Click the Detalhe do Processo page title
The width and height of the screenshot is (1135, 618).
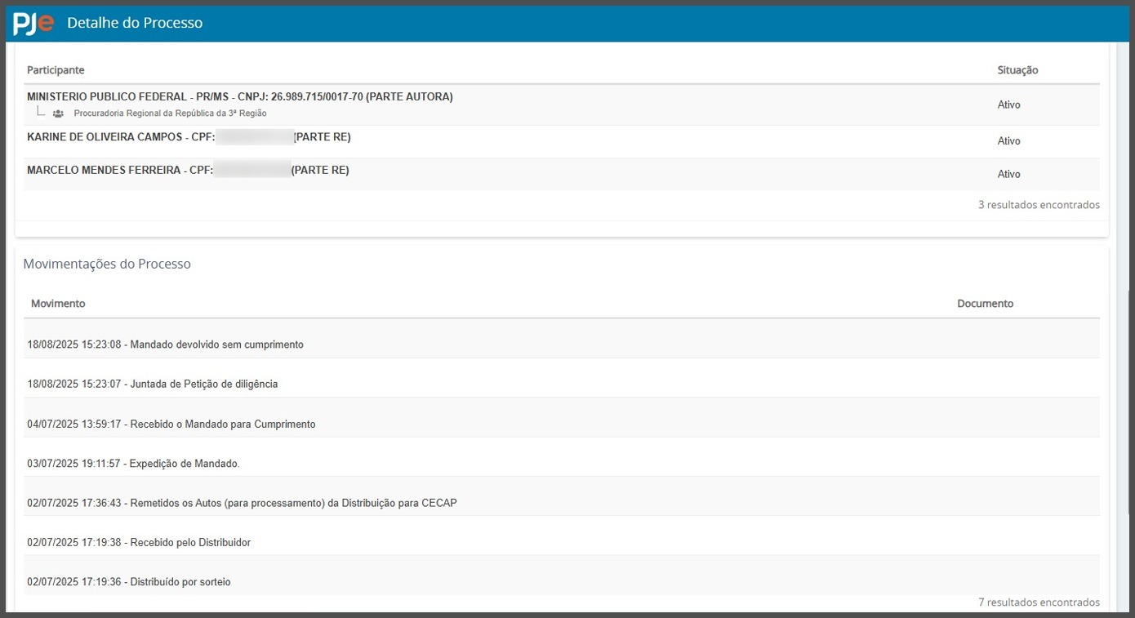tap(135, 24)
